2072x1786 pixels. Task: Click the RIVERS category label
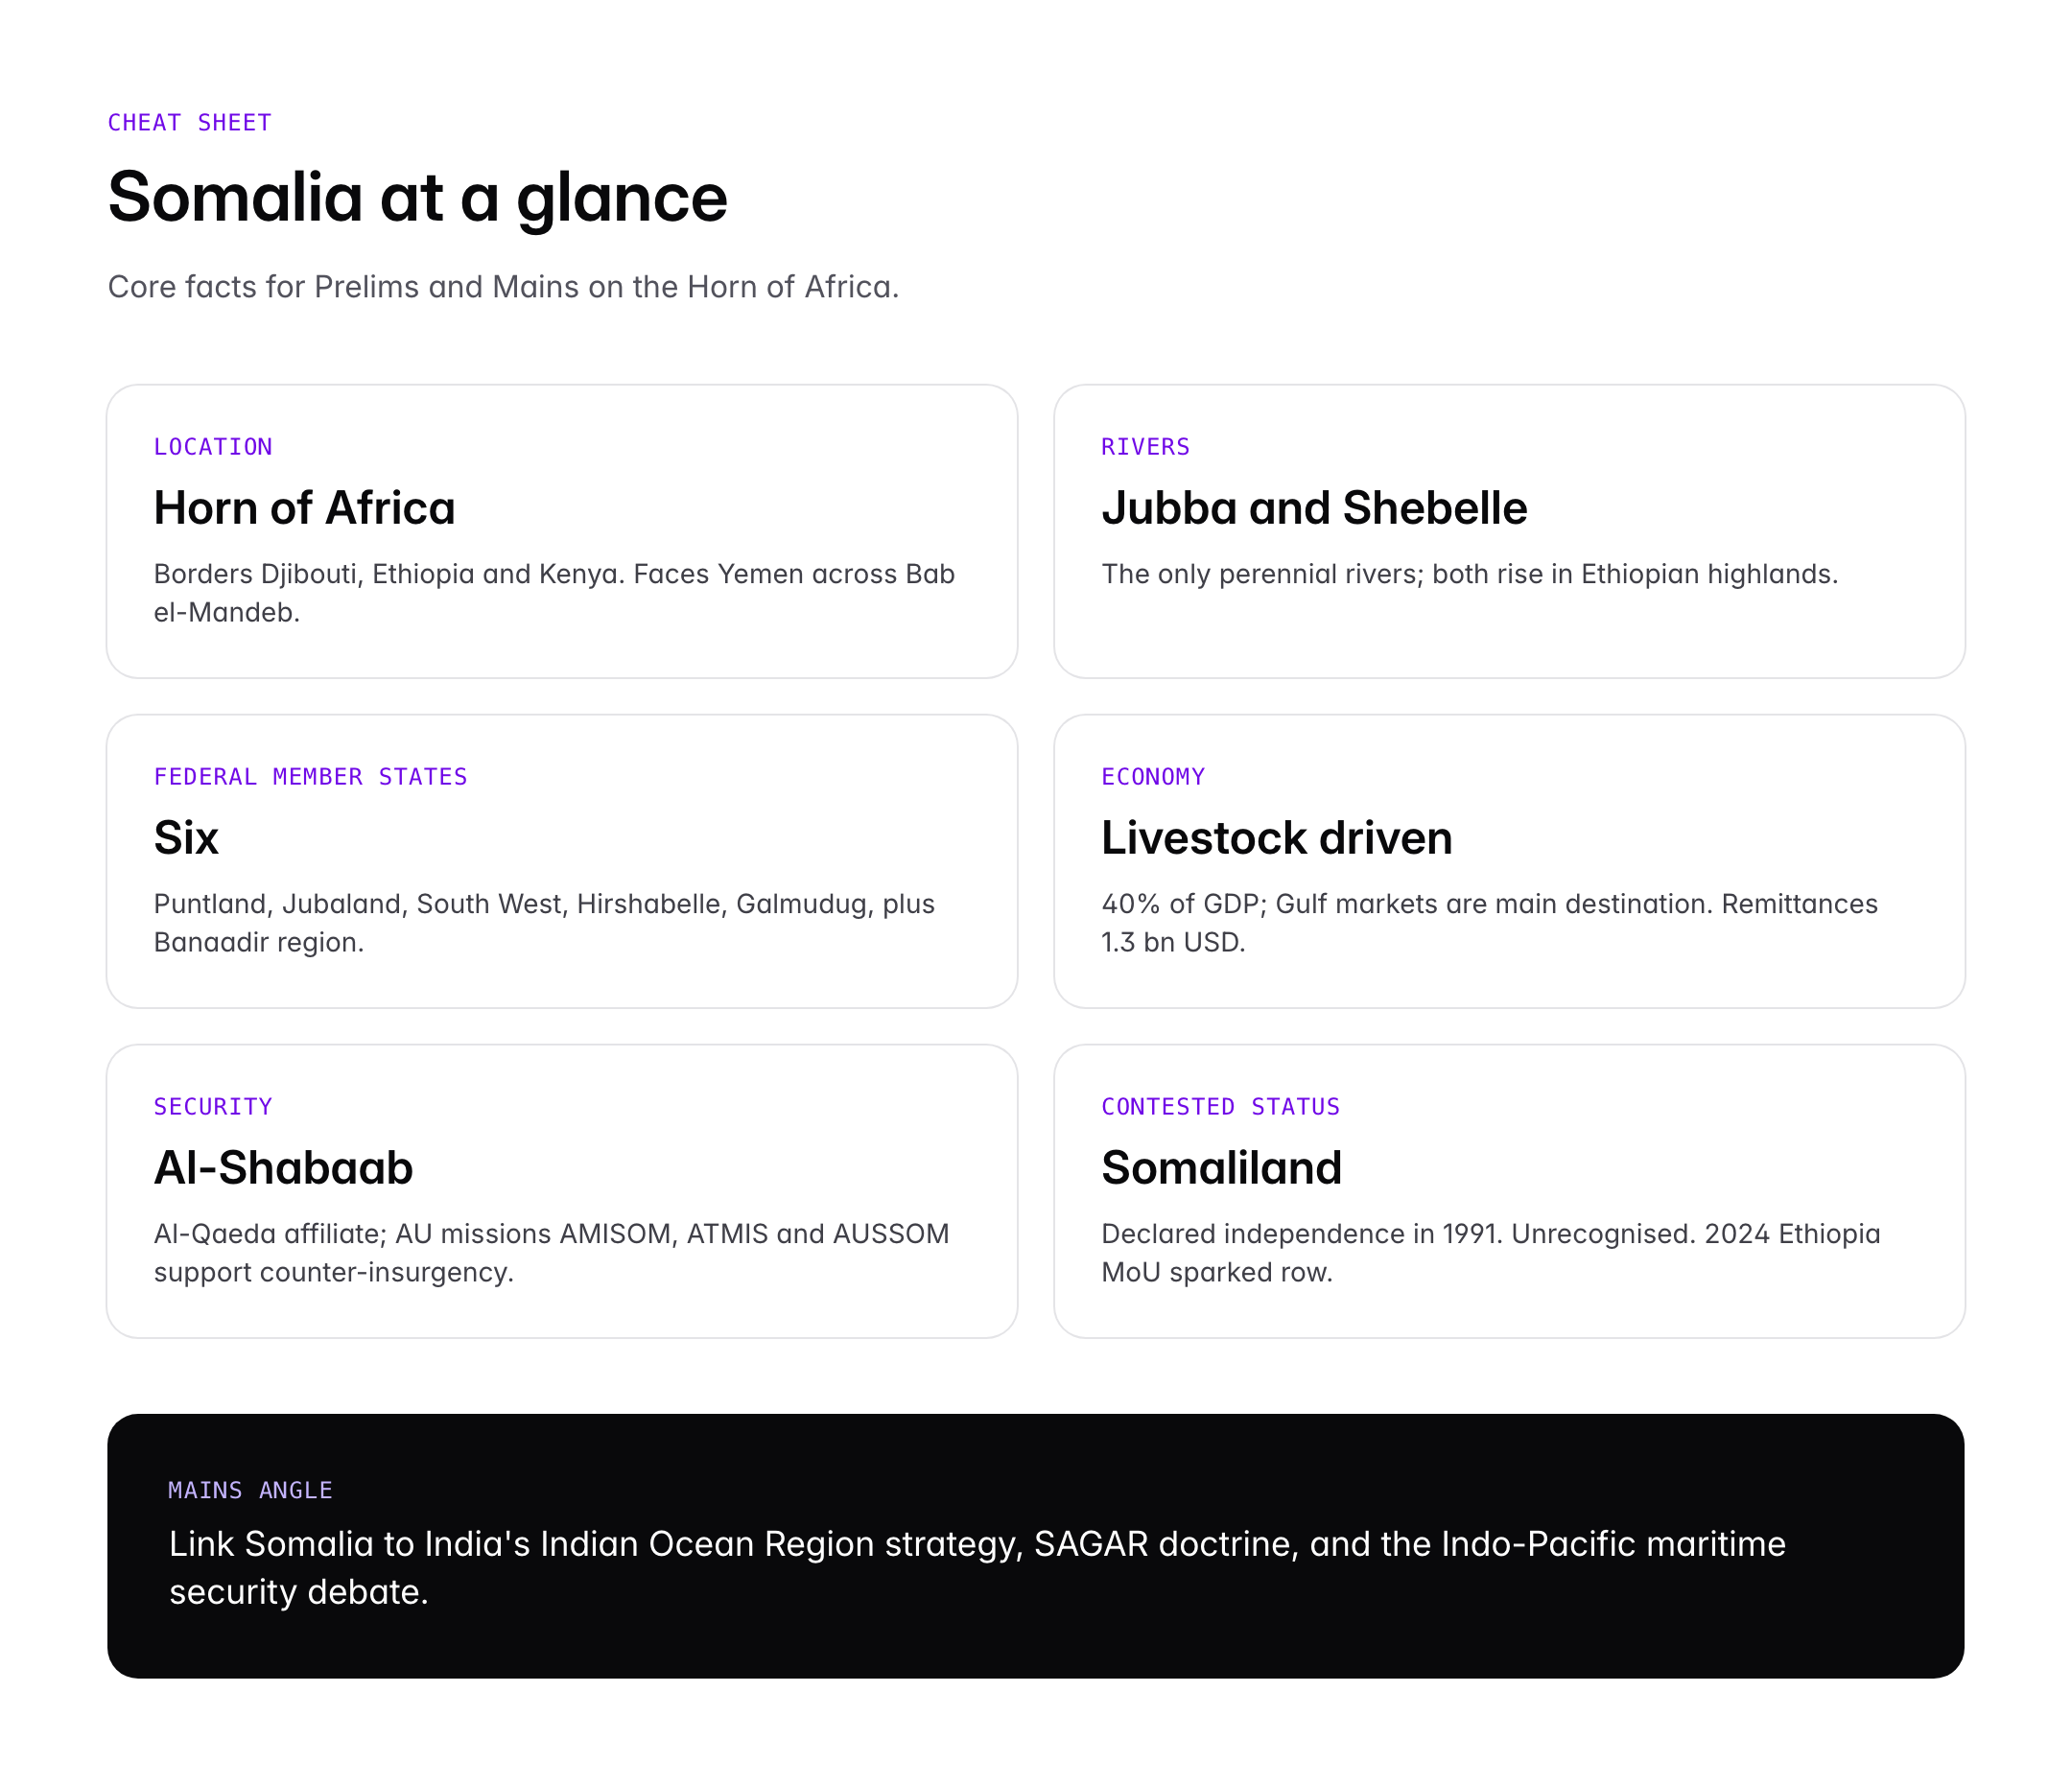click(x=1145, y=447)
